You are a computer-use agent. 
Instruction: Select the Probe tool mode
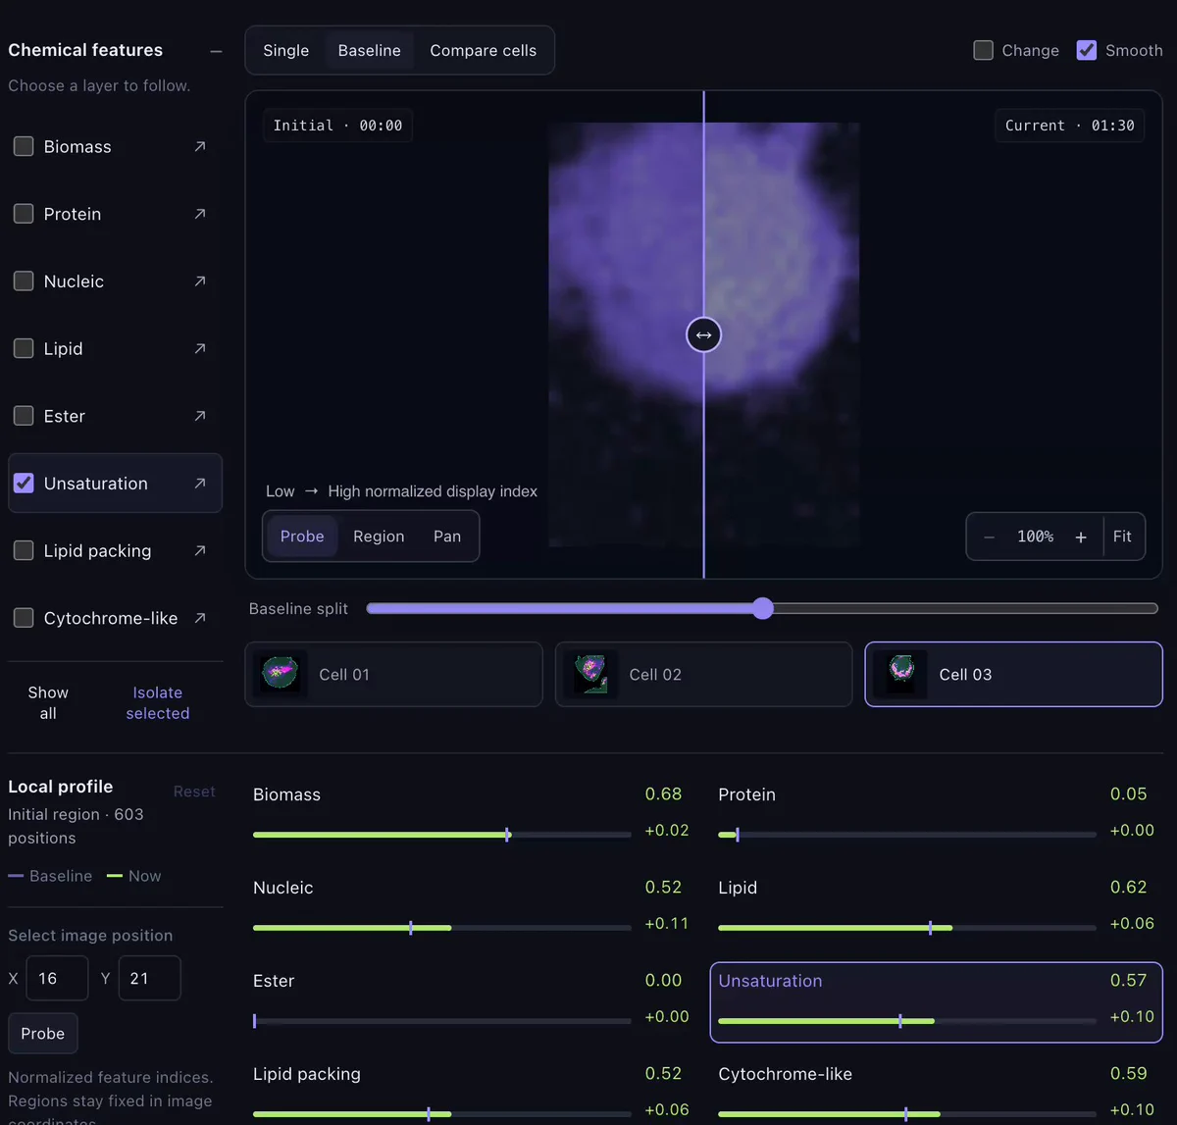click(x=302, y=537)
